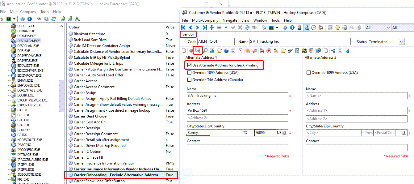Click the Alternate Address 1 City field
This screenshot has width=414, height=184.
(x=214, y=133)
